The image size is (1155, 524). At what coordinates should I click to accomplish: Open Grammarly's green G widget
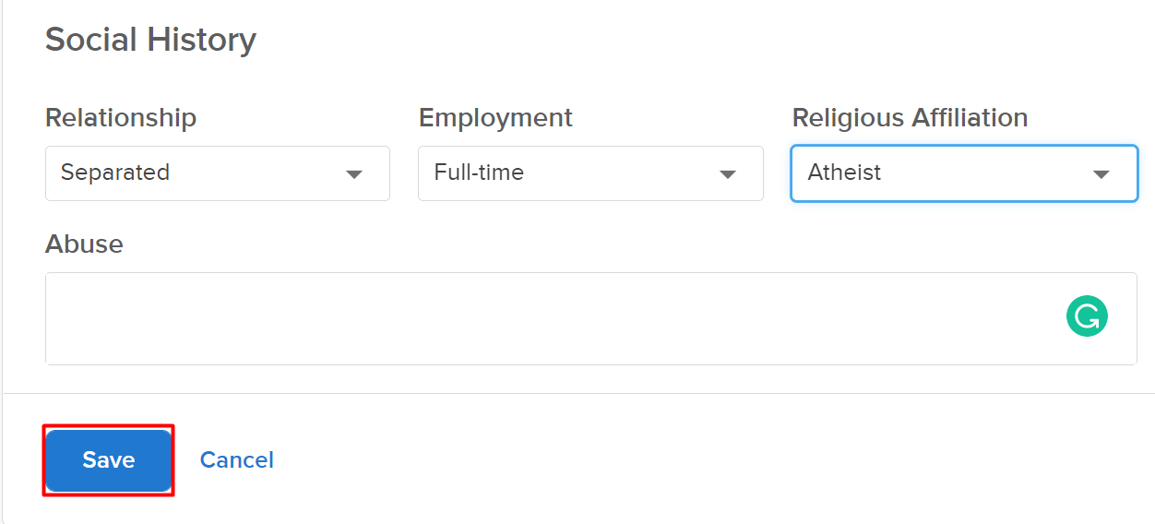click(1087, 316)
